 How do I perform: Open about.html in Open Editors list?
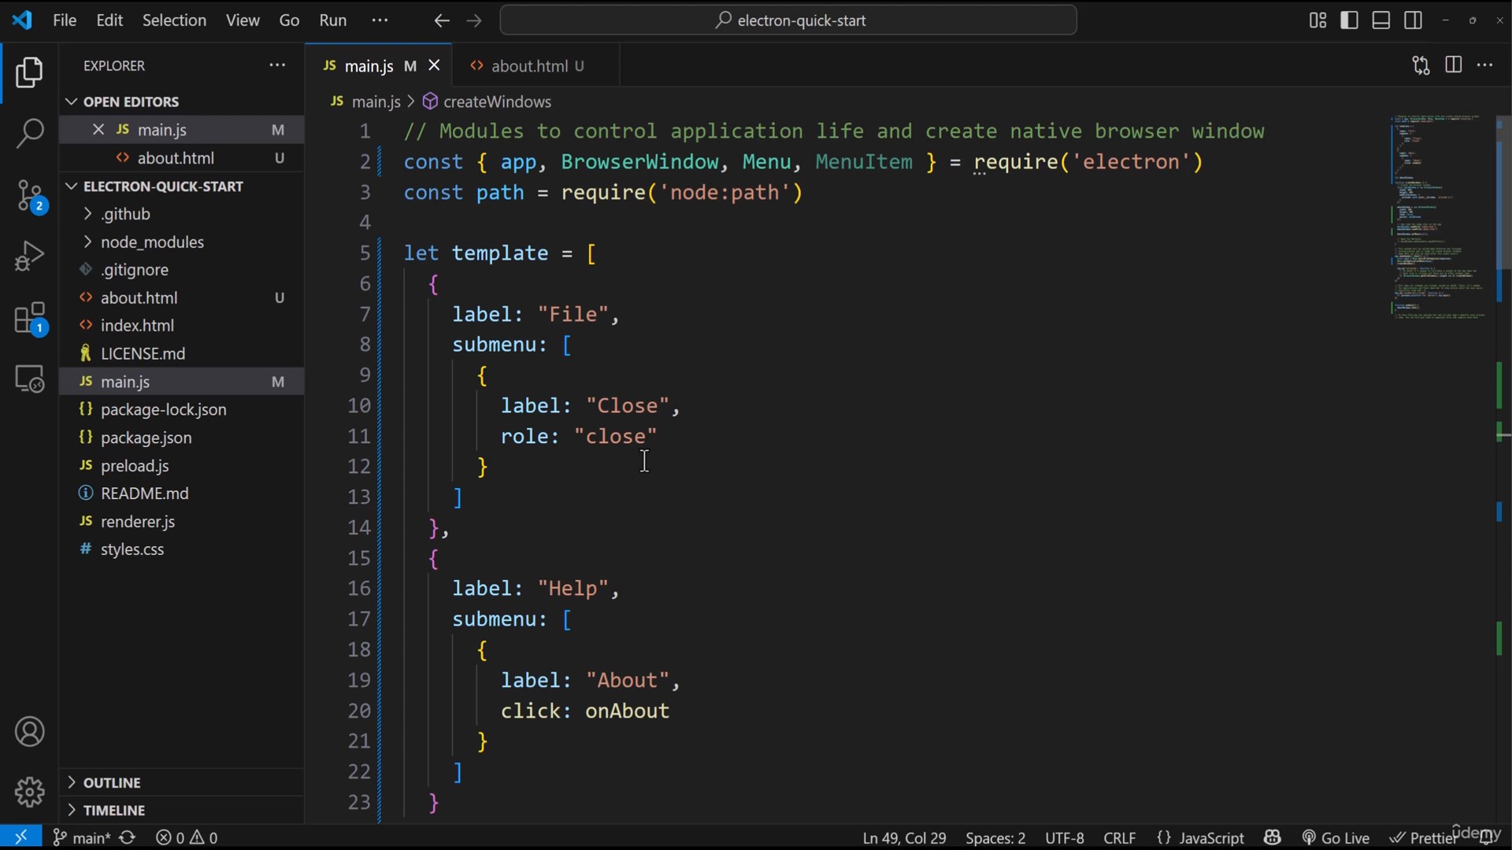(181, 158)
